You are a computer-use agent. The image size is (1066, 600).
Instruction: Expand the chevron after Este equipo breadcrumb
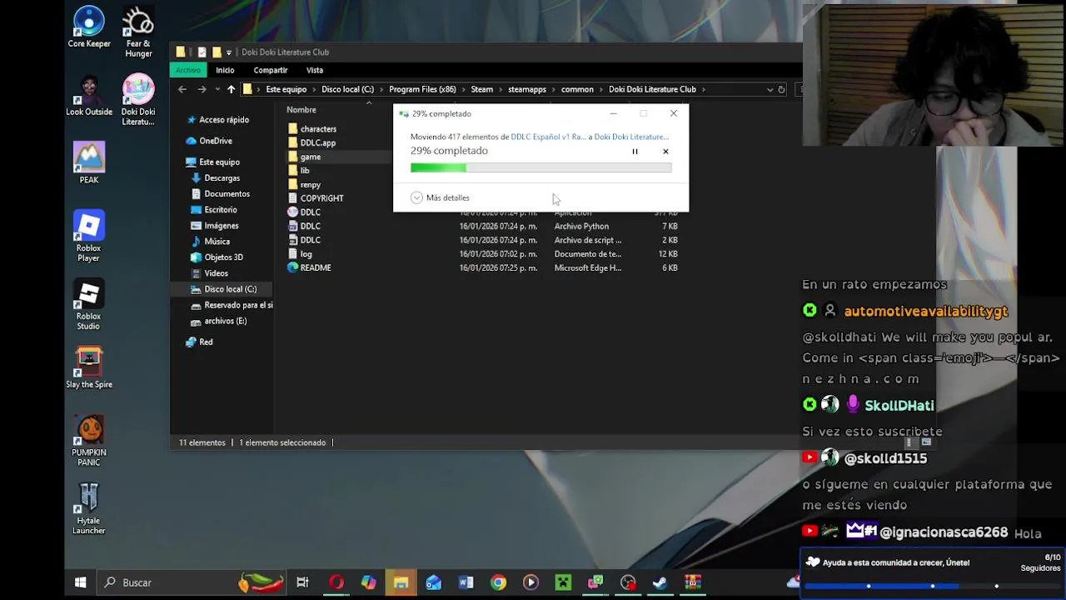click(x=314, y=89)
